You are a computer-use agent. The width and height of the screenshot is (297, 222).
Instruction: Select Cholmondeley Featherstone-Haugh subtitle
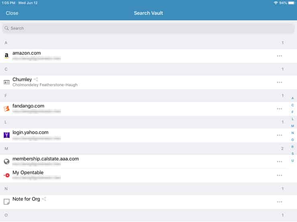pyautogui.click(x=45, y=85)
